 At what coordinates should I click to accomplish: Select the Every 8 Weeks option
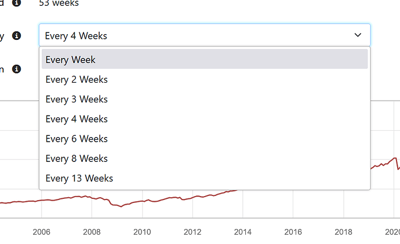click(205, 158)
